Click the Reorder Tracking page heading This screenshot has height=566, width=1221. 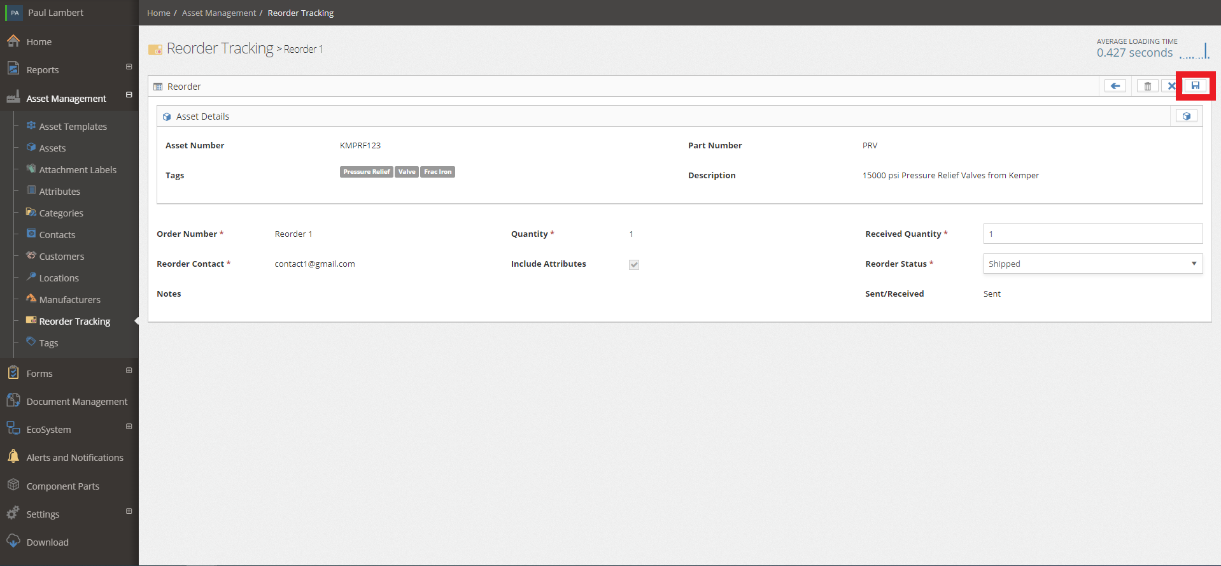point(220,48)
